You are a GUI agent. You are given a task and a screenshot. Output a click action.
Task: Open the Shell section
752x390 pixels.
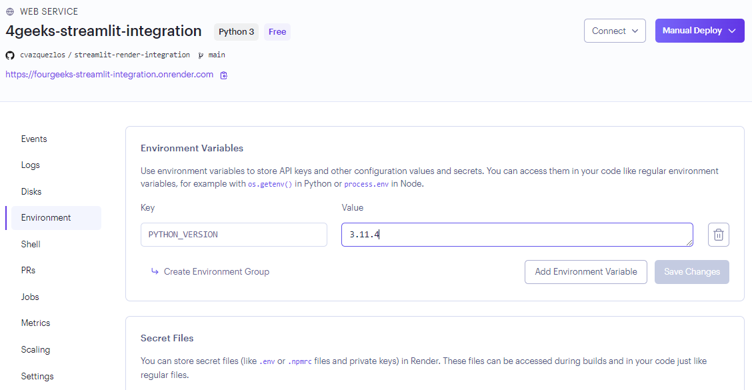[31, 244]
